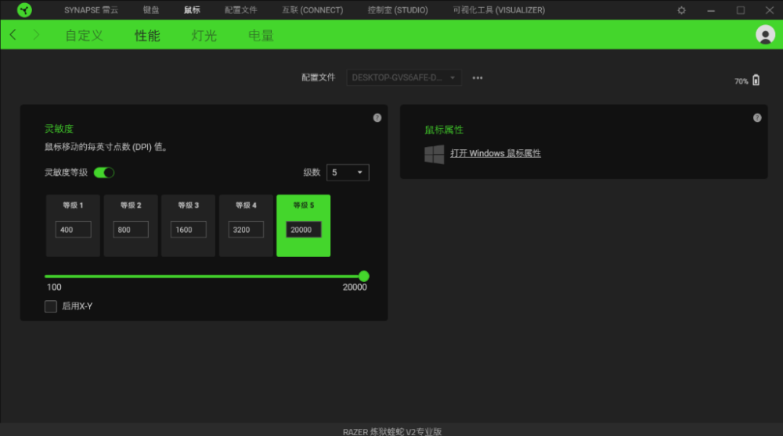Click the 1600 DPI input field

click(x=188, y=230)
